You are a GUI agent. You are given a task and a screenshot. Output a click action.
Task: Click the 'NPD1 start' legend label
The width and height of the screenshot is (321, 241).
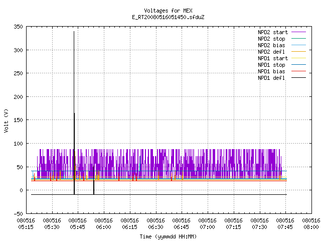click(273, 58)
